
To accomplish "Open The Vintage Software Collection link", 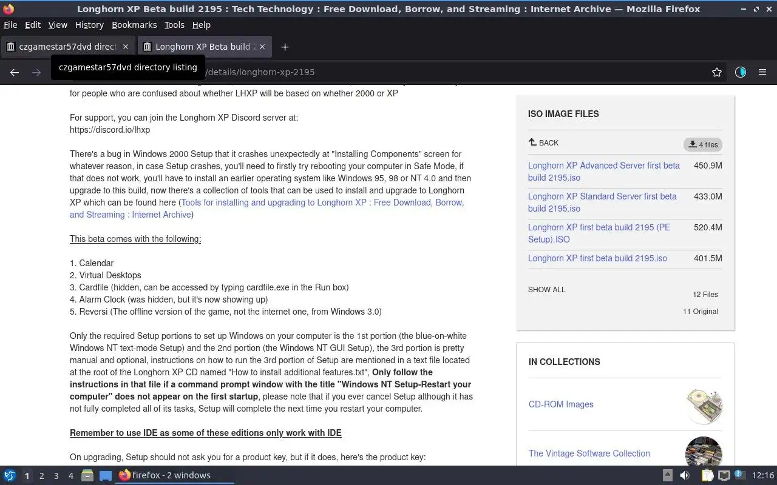I will point(589,453).
